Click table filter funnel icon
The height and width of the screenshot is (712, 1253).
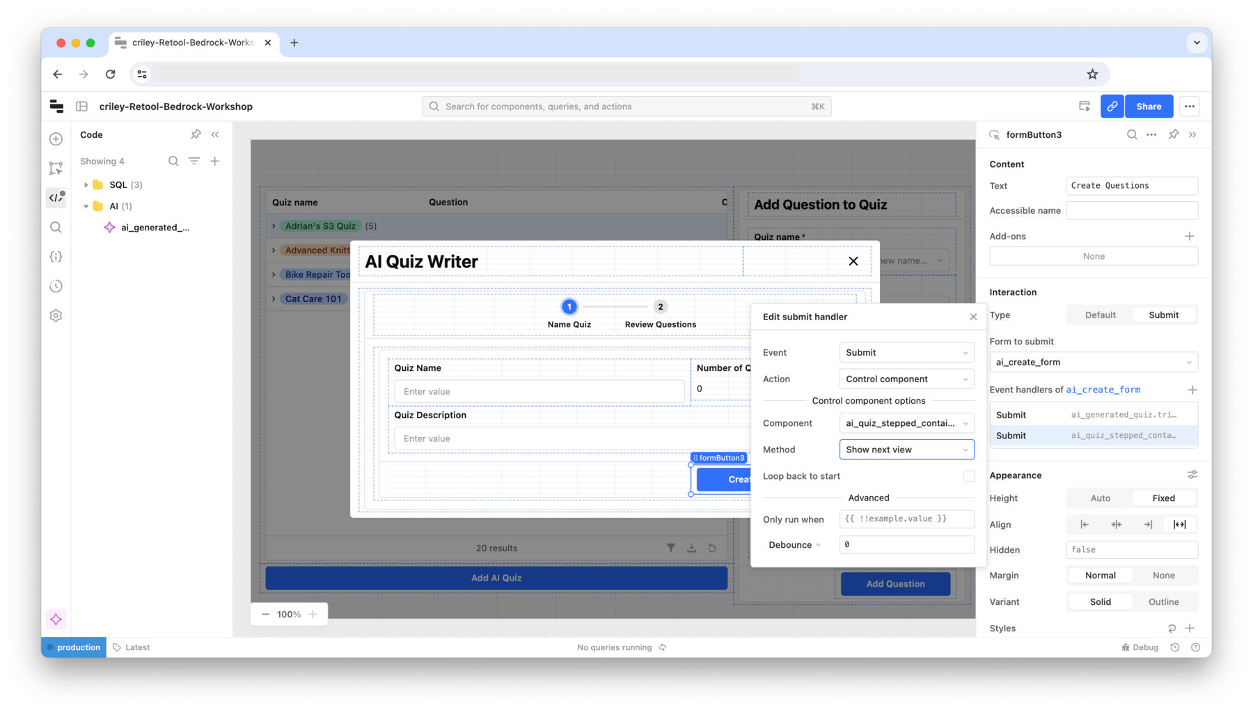pos(671,548)
